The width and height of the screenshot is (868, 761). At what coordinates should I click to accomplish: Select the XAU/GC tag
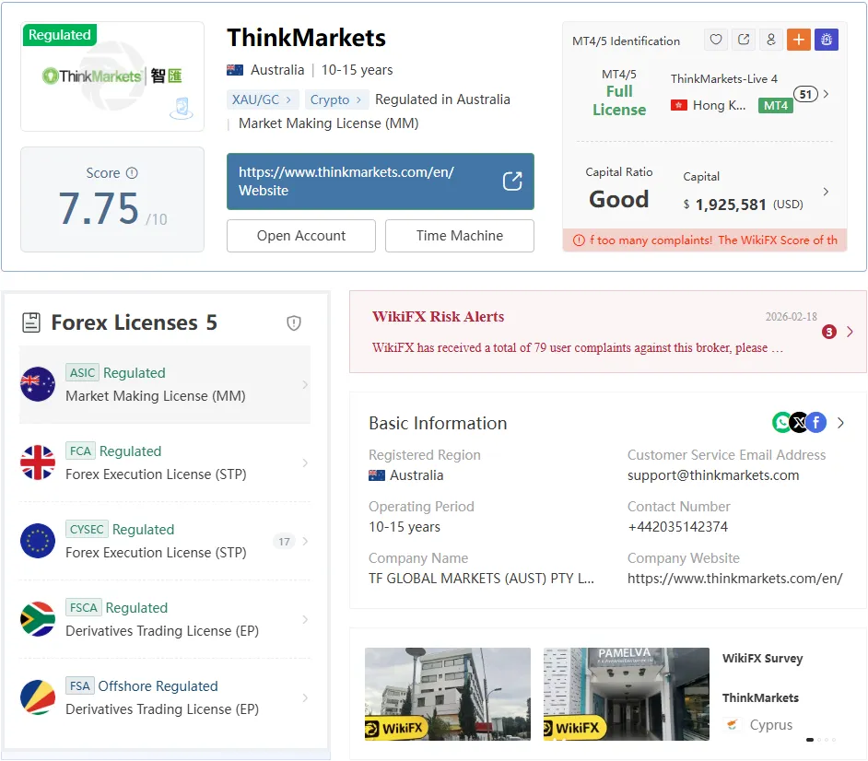[x=263, y=100]
